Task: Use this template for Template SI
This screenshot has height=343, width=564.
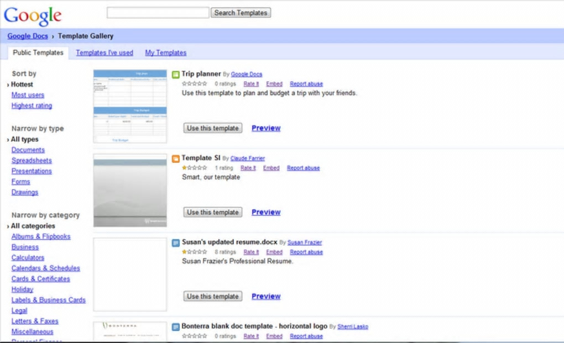Action: [213, 212]
